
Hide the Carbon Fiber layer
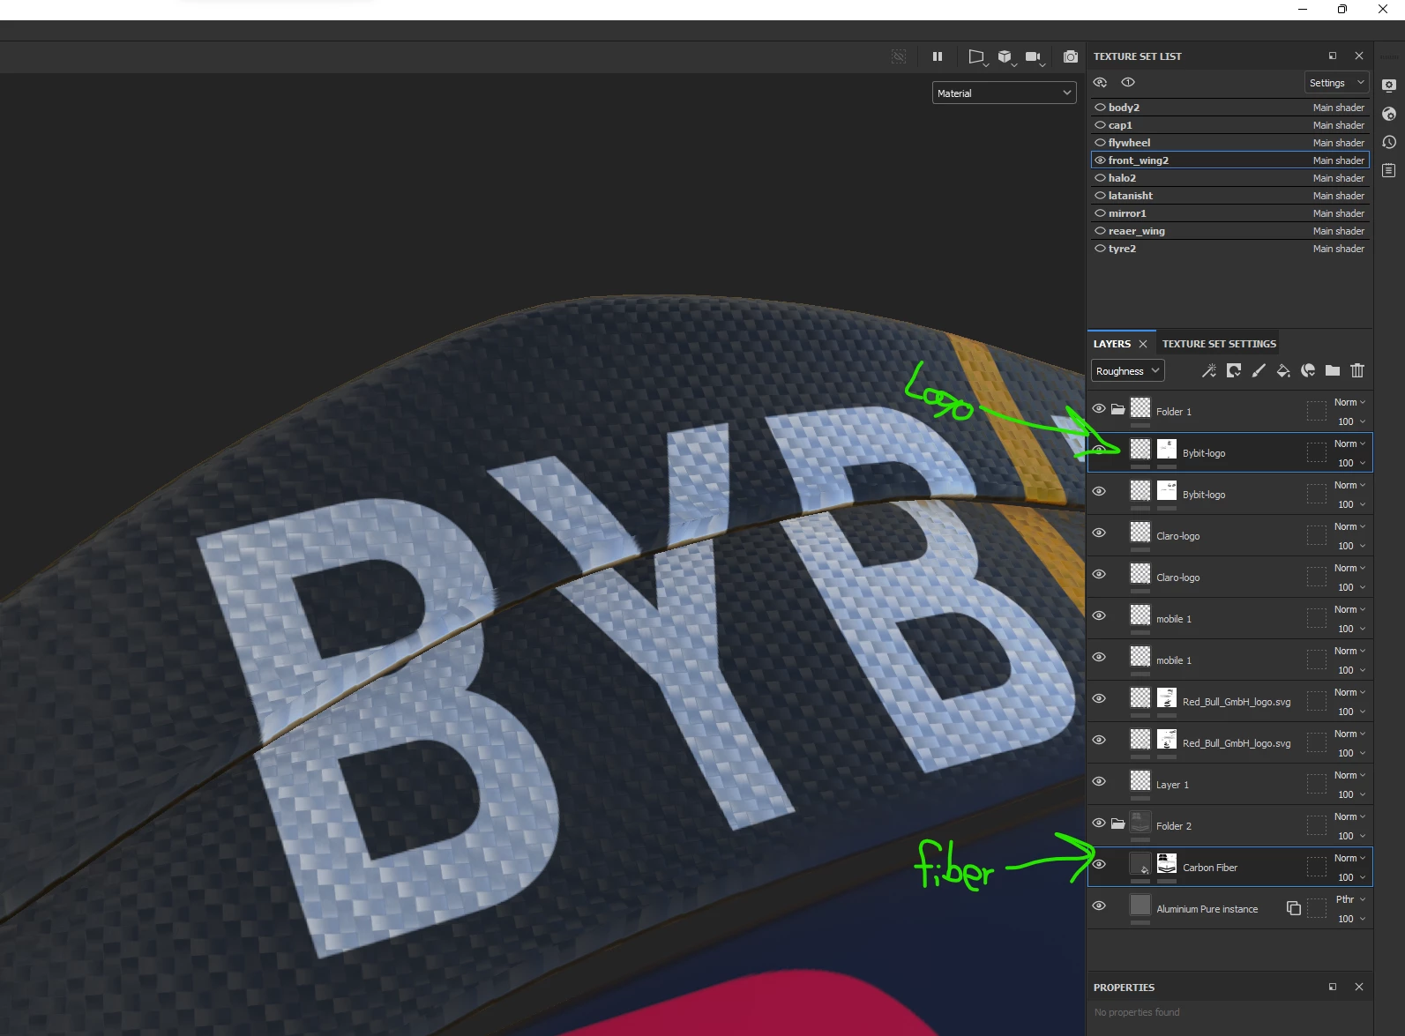coord(1099,864)
